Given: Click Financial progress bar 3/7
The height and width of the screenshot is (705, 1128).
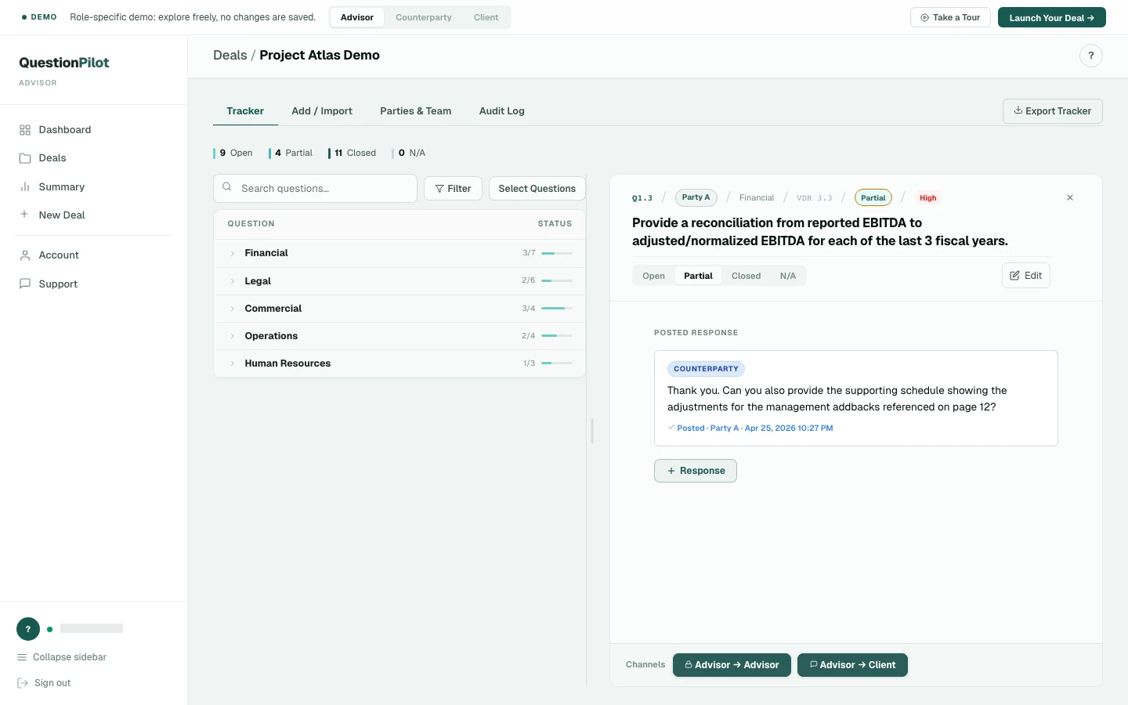Looking at the screenshot, I should tap(557, 253).
